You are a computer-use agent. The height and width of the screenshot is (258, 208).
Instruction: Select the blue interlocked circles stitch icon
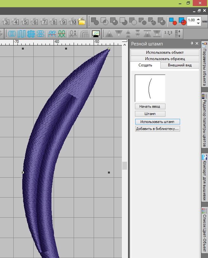(12, 33)
